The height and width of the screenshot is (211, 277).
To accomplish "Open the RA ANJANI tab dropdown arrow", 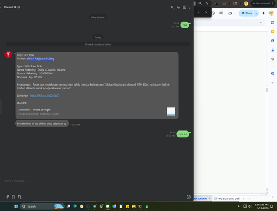I will [209, 199].
